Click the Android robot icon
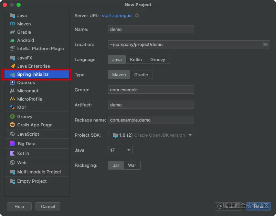The width and height of the screenshot is (276, 216). [12, 40]
